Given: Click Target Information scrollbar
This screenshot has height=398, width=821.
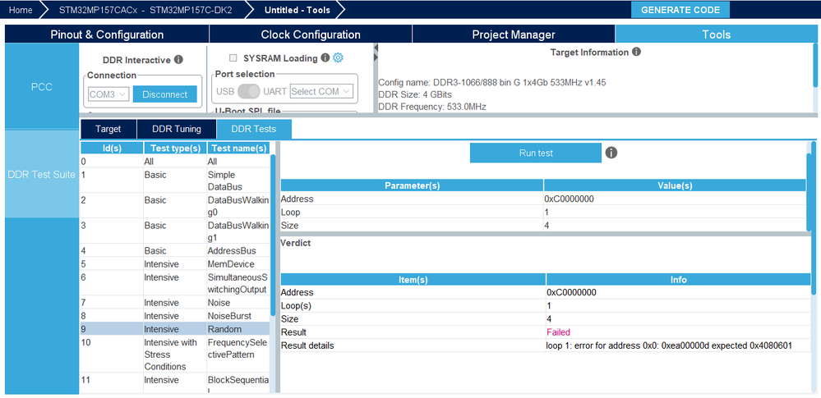Looking at the screenshot, I should (x=814, y=66).
